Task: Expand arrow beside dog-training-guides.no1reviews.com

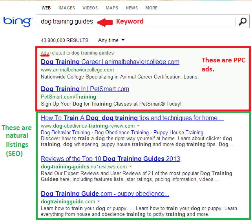Action: pyautogui.click(x=130, y=166)
